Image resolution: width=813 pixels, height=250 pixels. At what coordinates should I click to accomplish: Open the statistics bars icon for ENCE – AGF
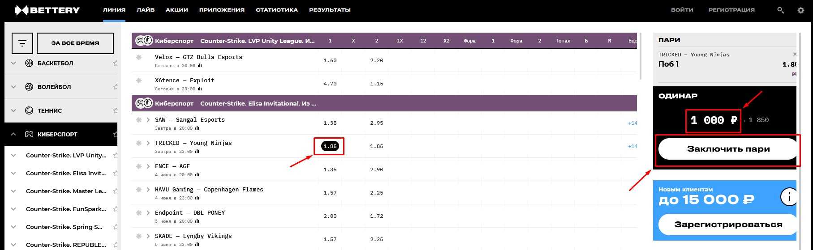pos(198,175)
